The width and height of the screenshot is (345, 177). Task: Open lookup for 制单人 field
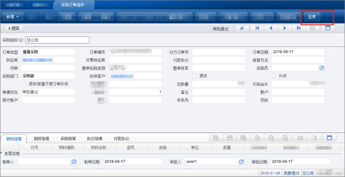74,162
